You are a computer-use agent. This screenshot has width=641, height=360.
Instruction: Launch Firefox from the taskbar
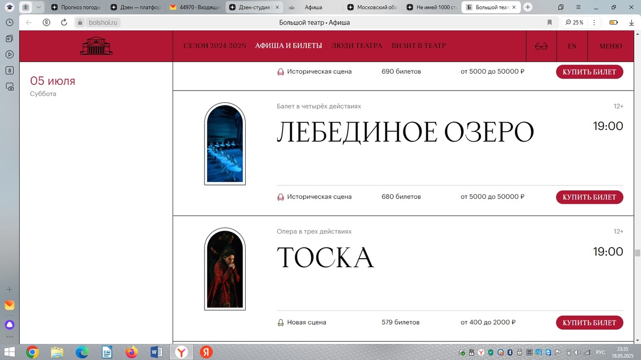pos(131,352)
